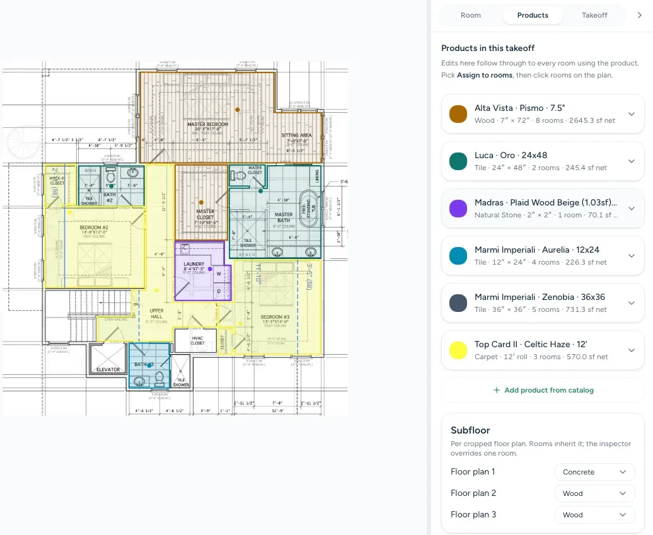
Task: Click yellow marker dot in Bedroom #2
Action: (70, 212)
